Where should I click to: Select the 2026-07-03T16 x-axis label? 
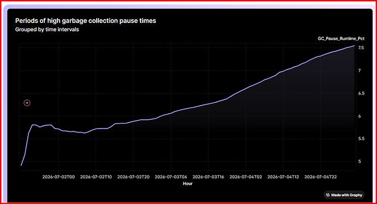pos(208,177)
